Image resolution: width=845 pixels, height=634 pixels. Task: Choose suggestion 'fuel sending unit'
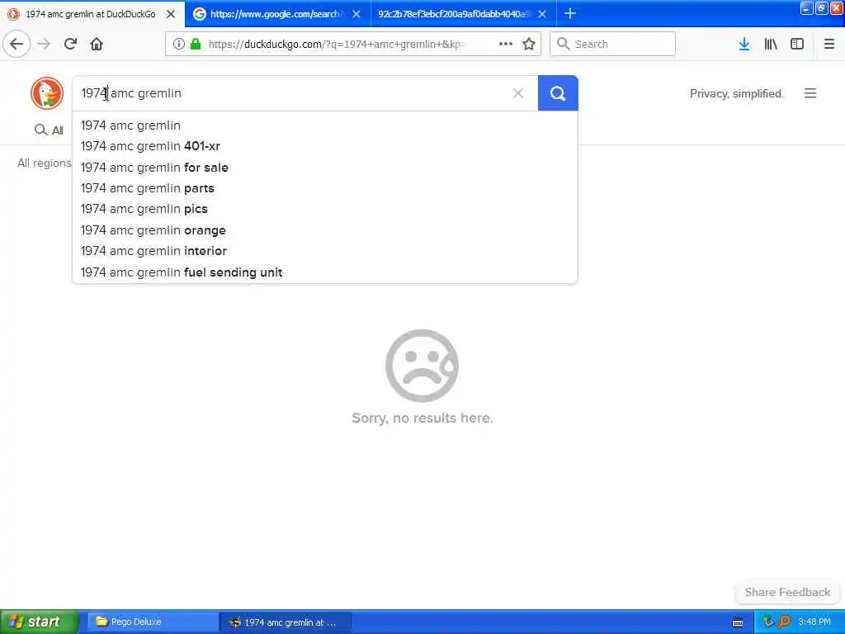pos(325,272)
